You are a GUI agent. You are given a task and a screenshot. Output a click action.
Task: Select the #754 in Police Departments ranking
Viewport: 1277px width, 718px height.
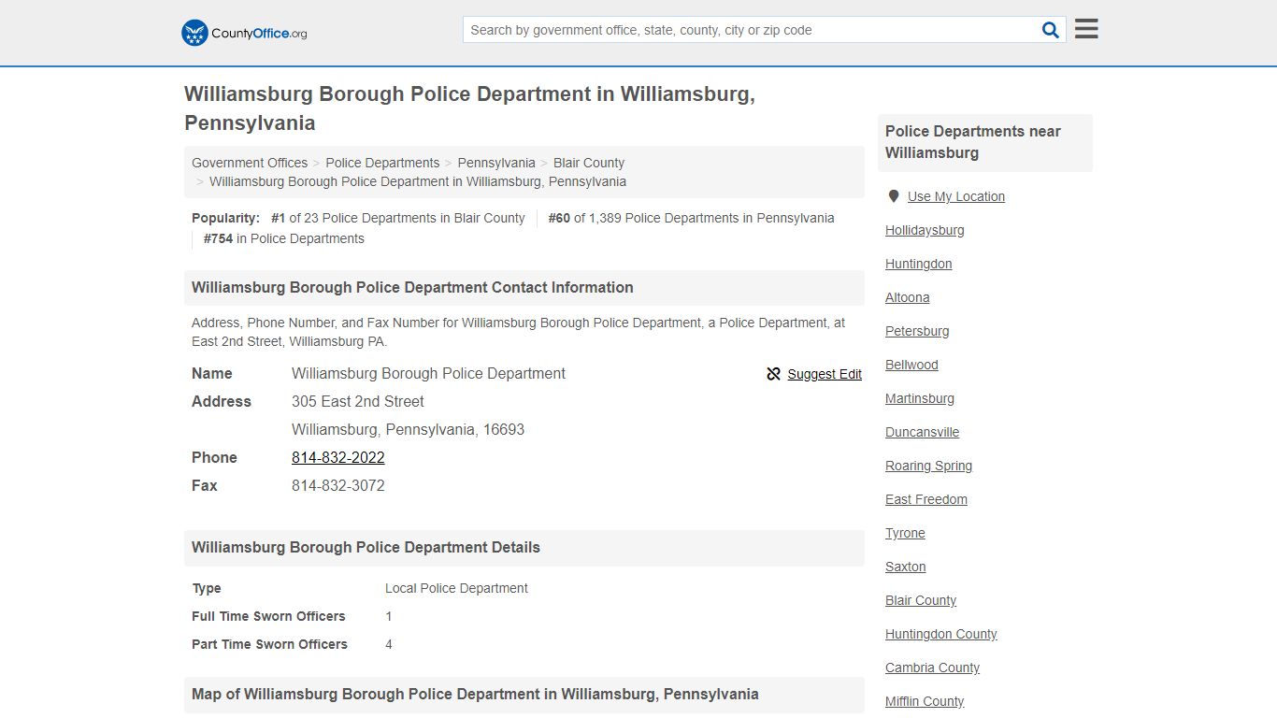pyautogui.click(x=284, y=238)
